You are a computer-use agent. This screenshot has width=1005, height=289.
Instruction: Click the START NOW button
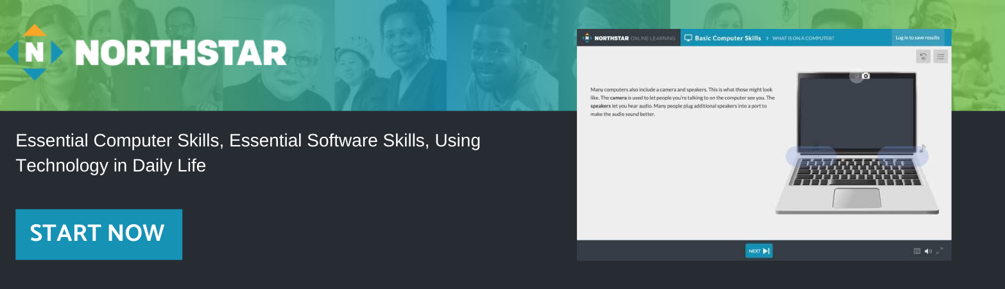[x=99, y=234]
